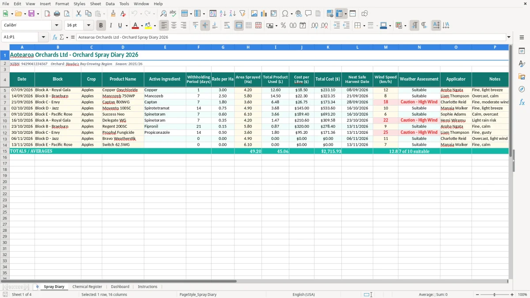Open the Format menu

(x=62, y=4)
